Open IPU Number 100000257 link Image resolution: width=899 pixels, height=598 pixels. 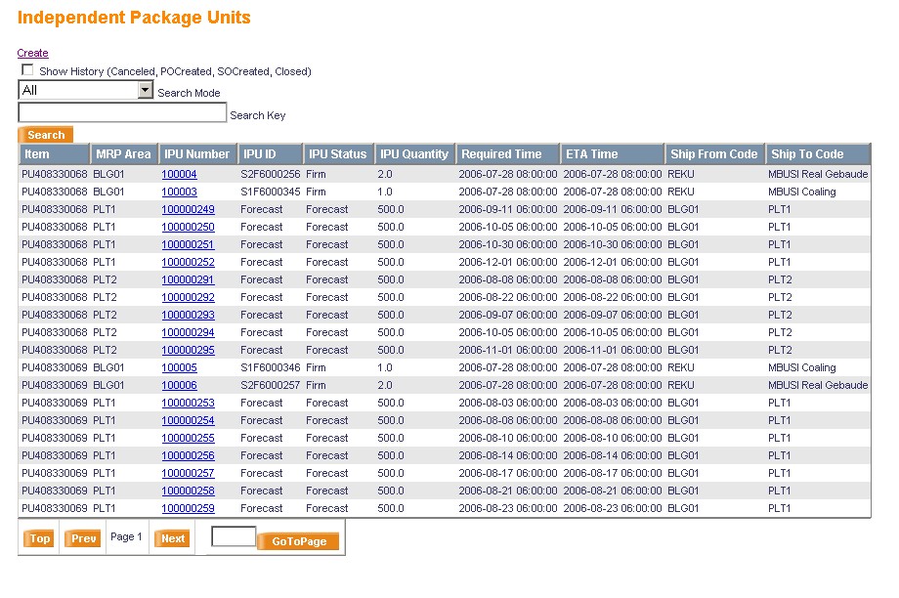pyautogui.click(x=188, y=473)
